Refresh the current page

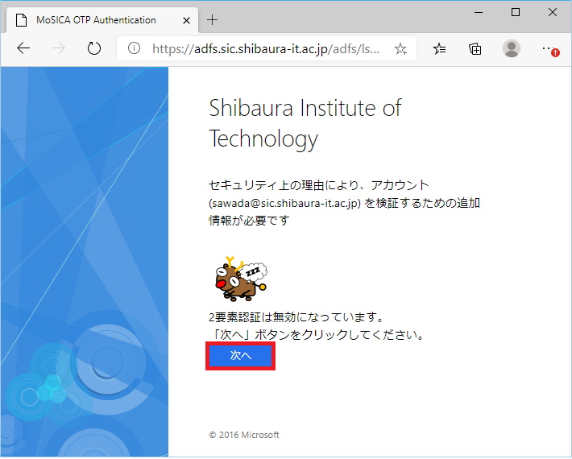coord(94,48)
